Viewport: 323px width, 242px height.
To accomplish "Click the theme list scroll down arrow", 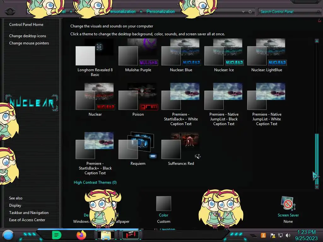I will [317, 187].
